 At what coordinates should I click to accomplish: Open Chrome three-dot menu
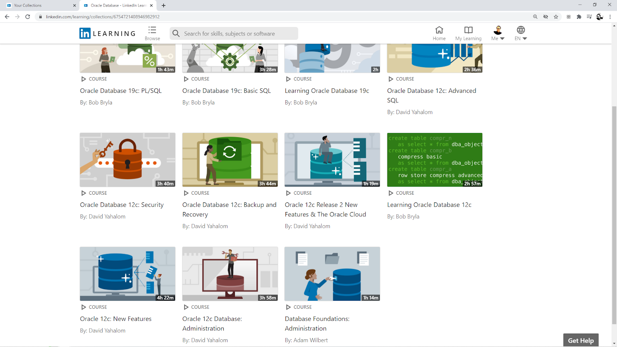tap(610, 17)
